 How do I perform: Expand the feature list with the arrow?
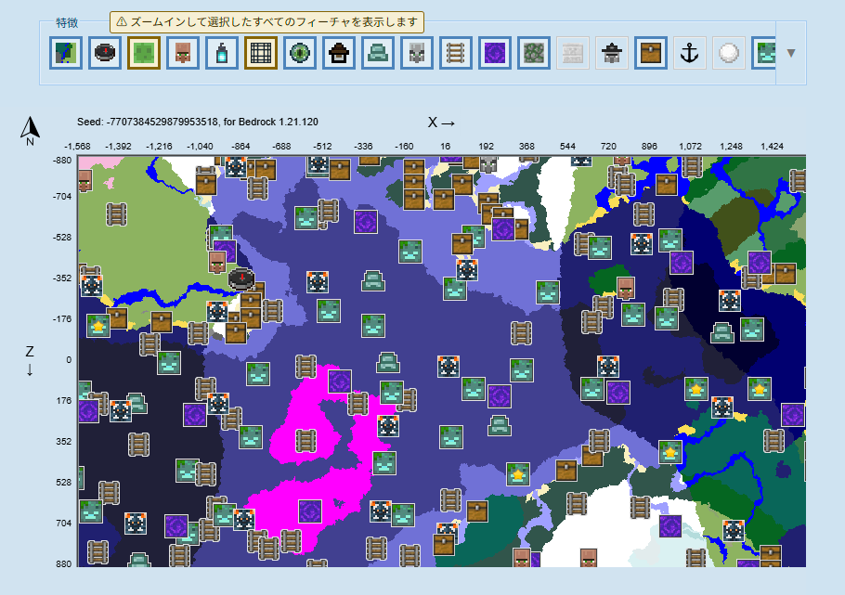pyautogui.click(x=791, y=53)
